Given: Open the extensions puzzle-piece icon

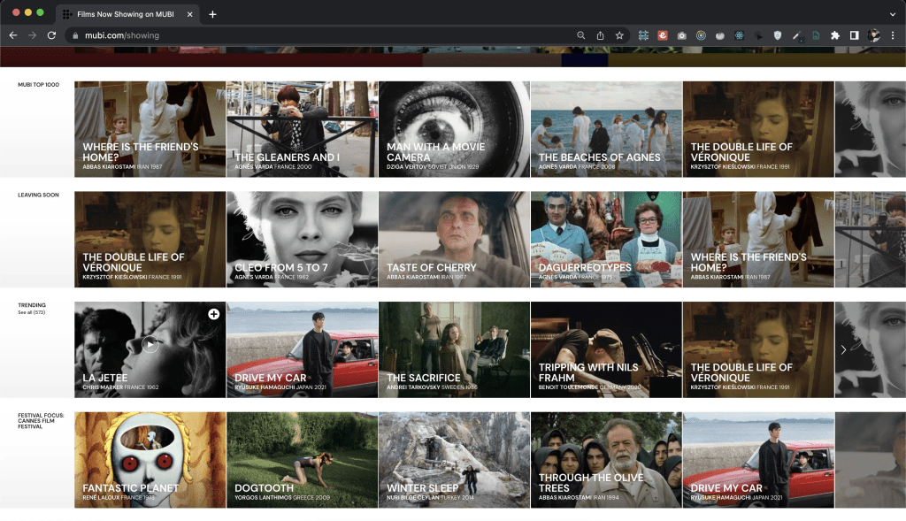Looking at the screenshot, I should tap(835, 35).
